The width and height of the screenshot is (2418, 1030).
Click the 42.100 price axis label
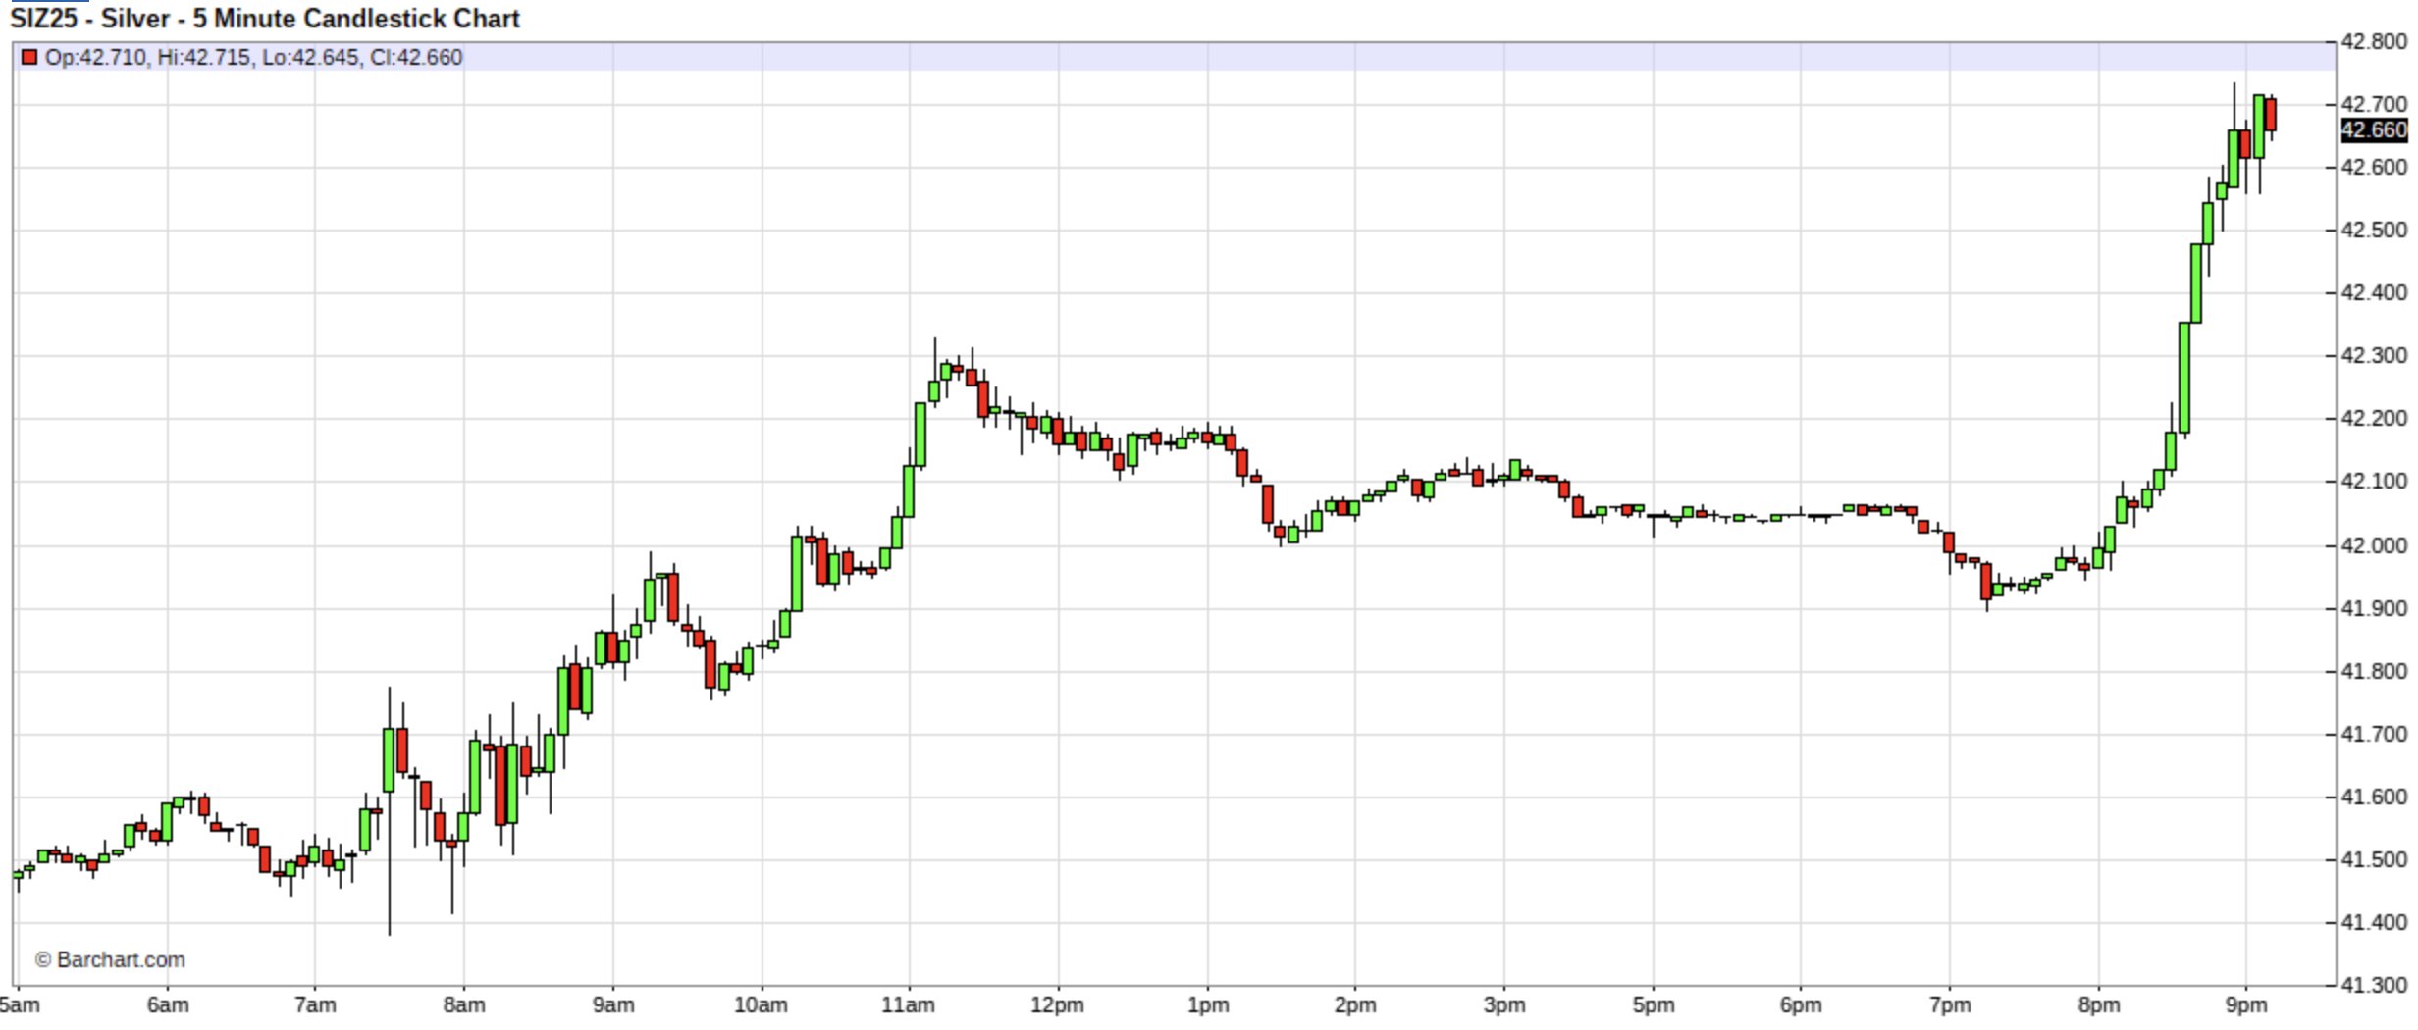[2374, 482]
